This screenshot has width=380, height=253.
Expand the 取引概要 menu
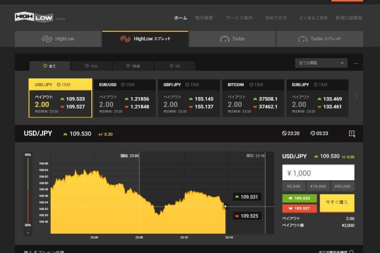[207, 18]
